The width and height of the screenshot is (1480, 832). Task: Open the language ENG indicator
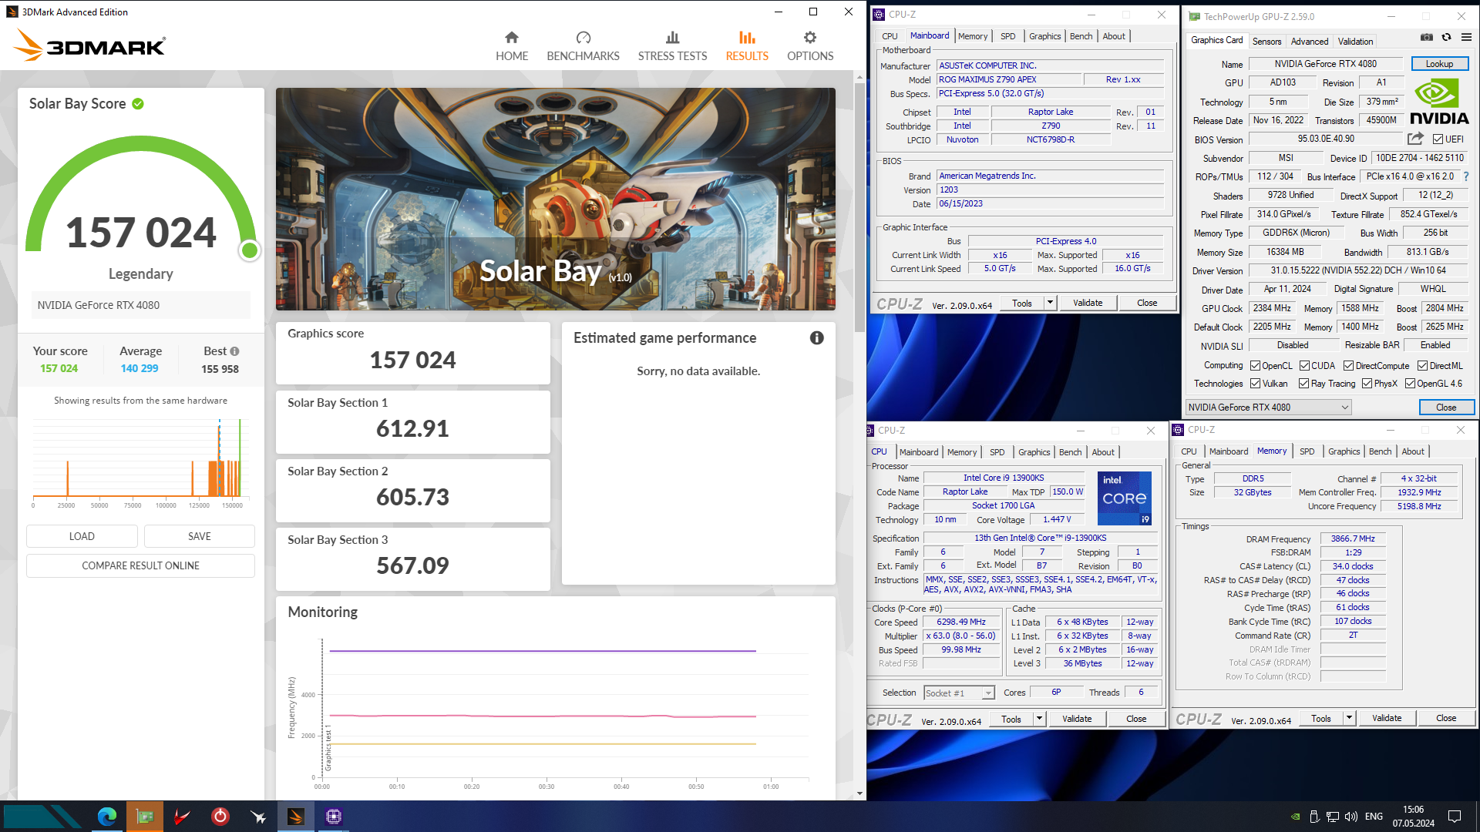pyautogui.click(x=1374, y=817)
